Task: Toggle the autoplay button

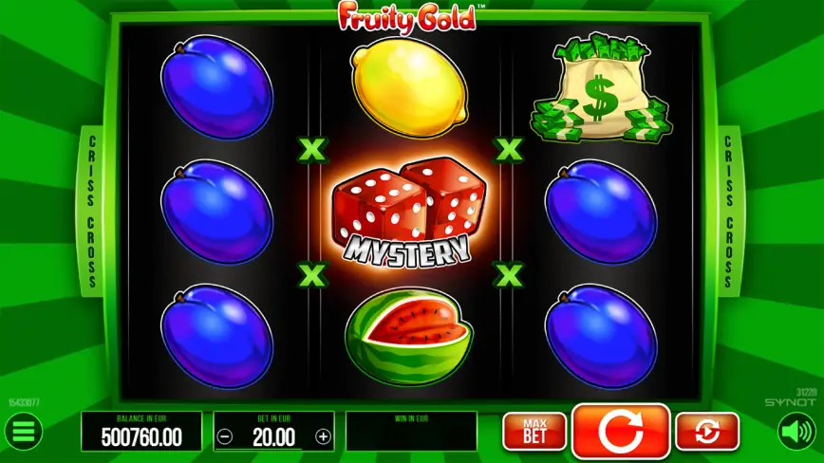Action: (707, 432)
